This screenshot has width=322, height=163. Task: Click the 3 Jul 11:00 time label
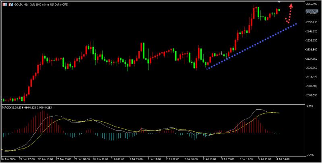point(247,159)
